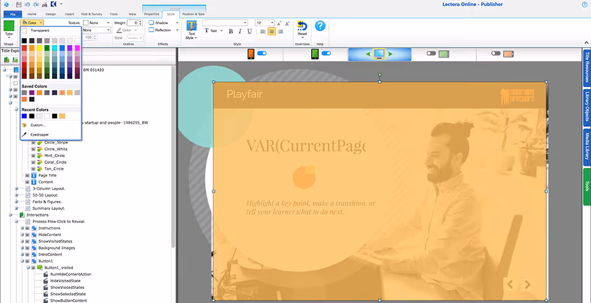Switch to the Test & Survey tab
The height and width of the screenshot is (303, 591).
(91, 14)
